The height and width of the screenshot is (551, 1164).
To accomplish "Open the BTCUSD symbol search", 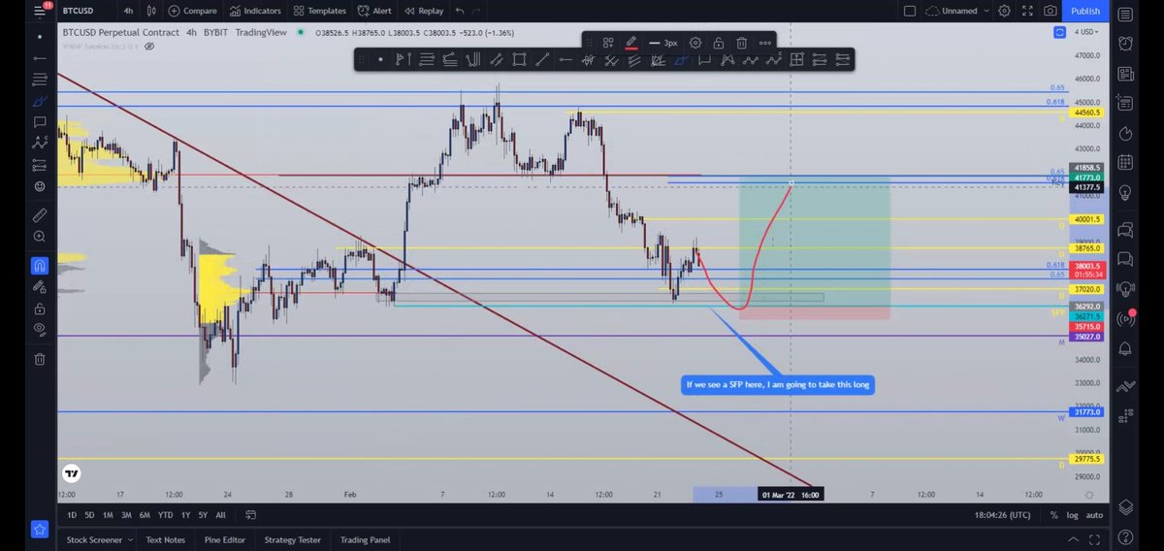I will point(78,12).
